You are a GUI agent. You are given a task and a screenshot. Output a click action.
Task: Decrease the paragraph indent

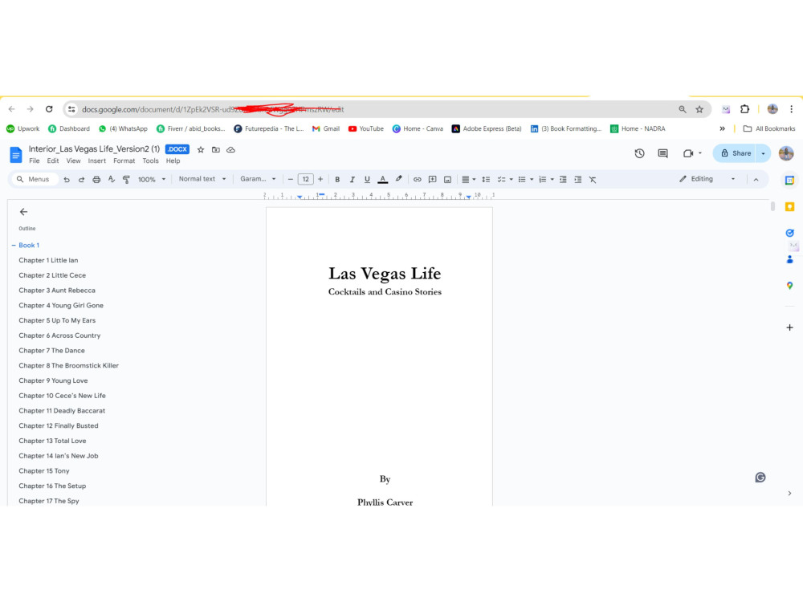[x=563, y=180]
